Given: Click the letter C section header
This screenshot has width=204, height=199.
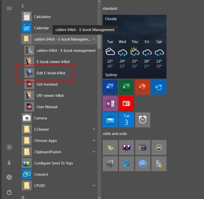Looking at the screenshot, I should pos(23,6).
